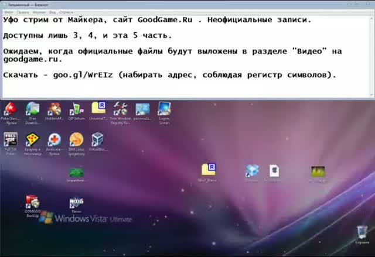375x257 pixels.
Task: Click the word "Майкера," in the first line
Action: click(x=87, y=19)
